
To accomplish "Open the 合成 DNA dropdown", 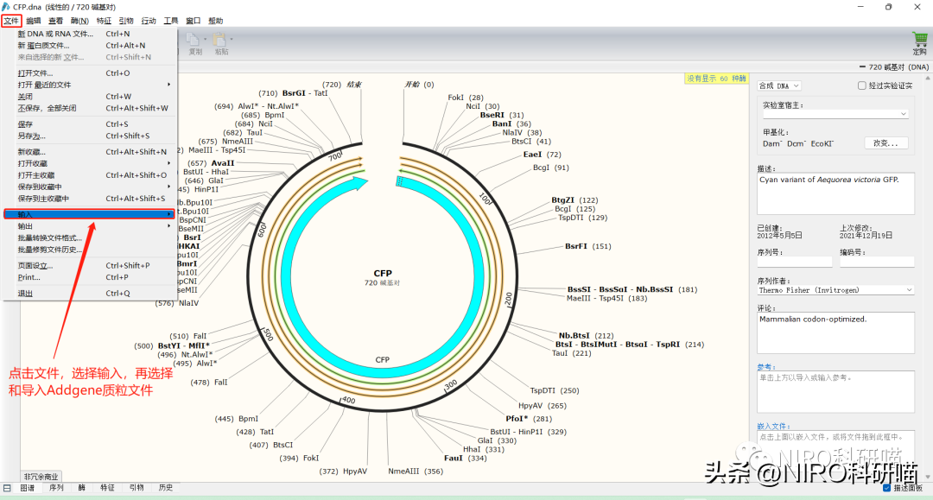I will [778, 85].
